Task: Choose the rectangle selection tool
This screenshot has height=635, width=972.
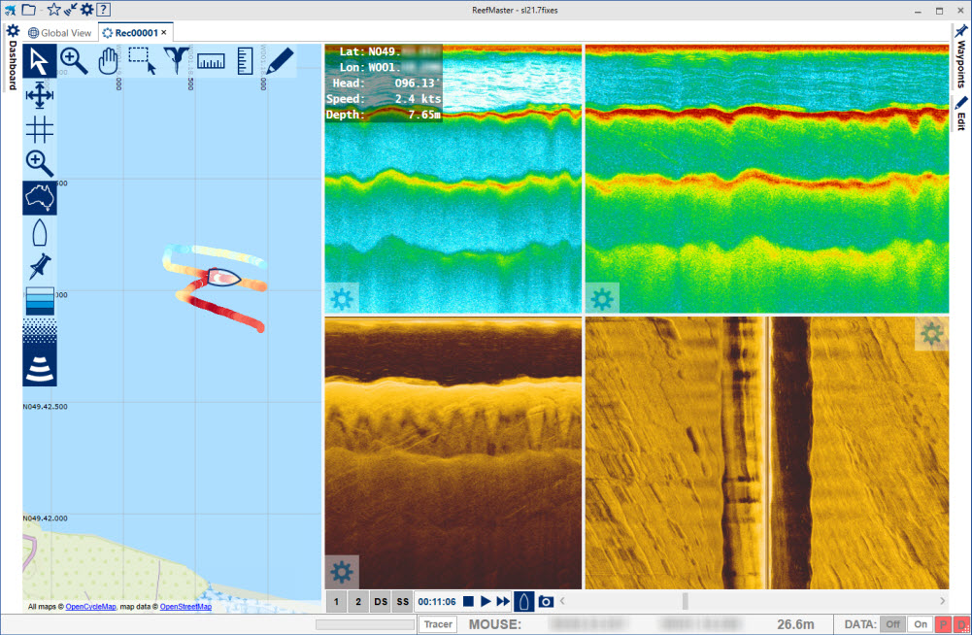Action: pyautogui.click(x=142, y=61)
